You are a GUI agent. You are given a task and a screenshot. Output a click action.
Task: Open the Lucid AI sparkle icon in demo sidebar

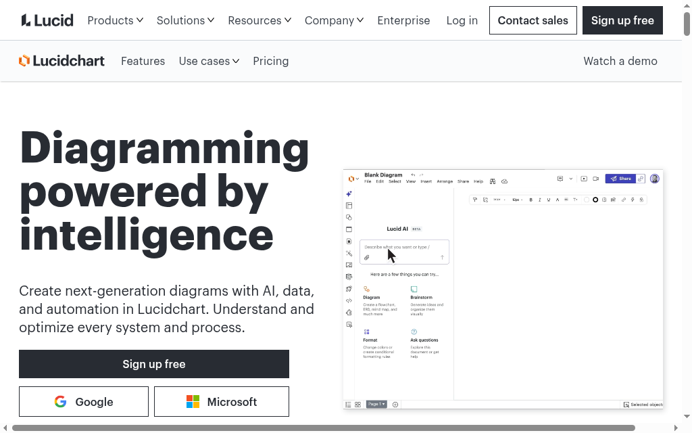349,194
